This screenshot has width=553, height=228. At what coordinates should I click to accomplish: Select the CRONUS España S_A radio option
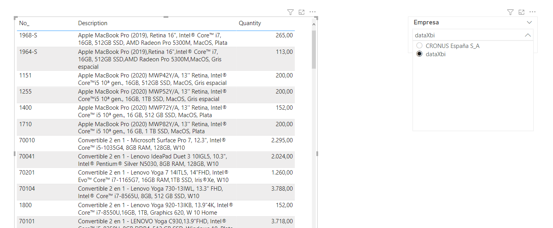(x=419, y=46)
